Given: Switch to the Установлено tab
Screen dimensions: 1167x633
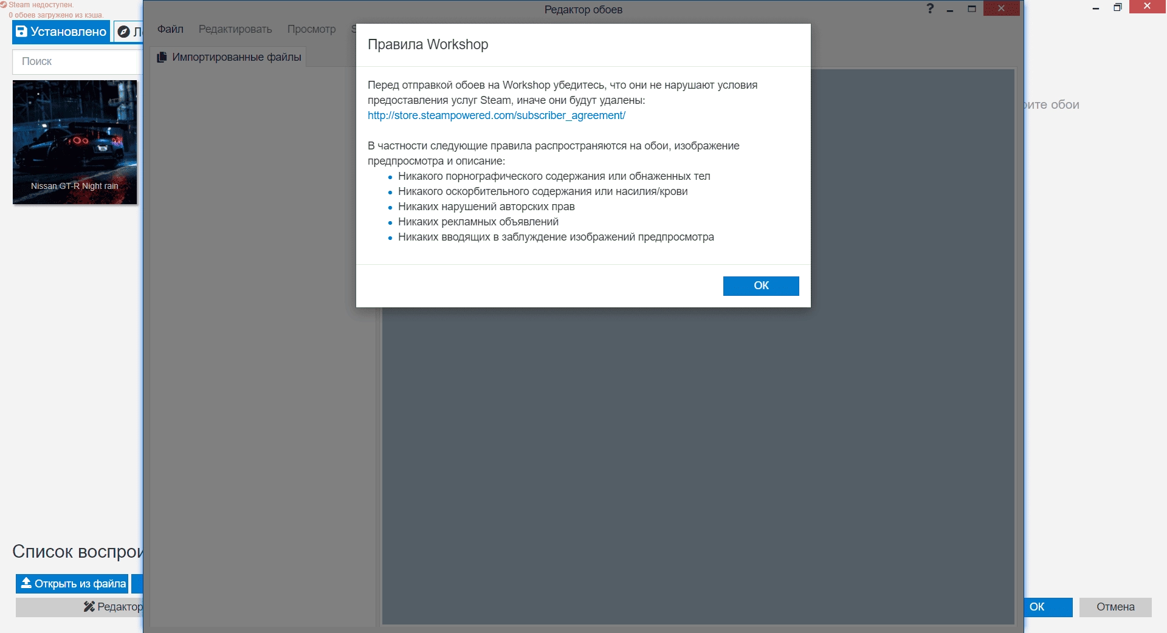Looking at the screenshot, I should pos(61,32).
